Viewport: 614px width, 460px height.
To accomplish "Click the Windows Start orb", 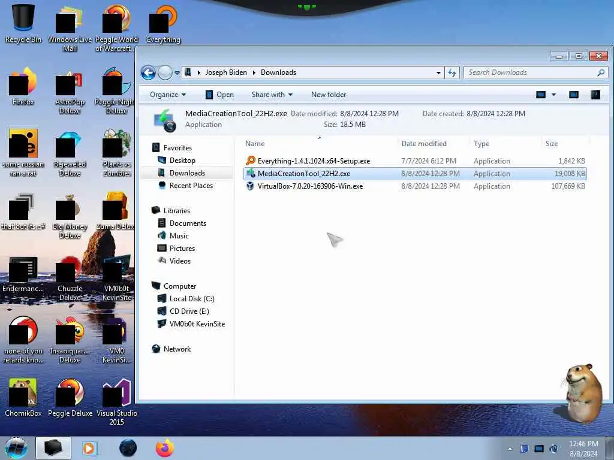I will (x=16, y=448).
